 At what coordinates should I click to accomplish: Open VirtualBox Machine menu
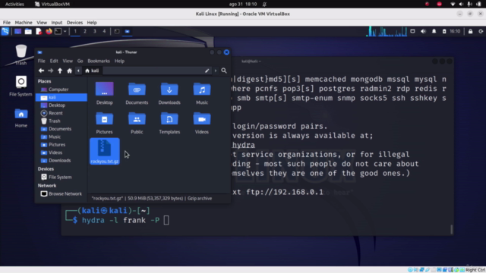point(24,23)
